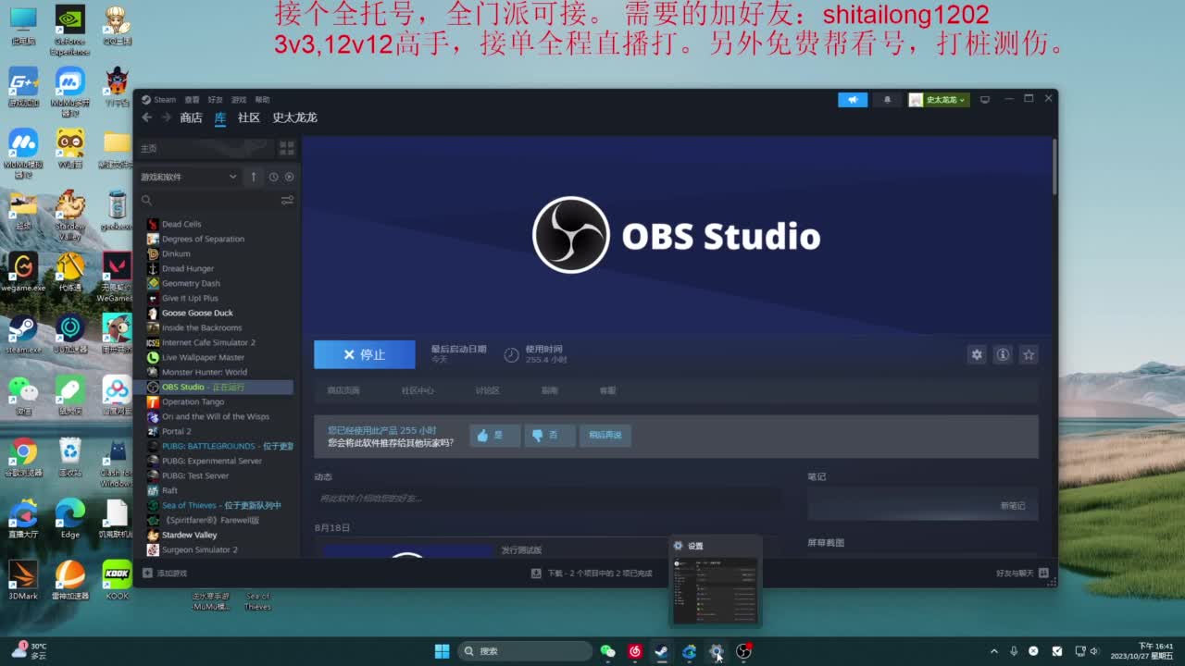Open the info icon for OBS Studio
Viewport: 1185px width, 666px height.
tap(1002, 354)
